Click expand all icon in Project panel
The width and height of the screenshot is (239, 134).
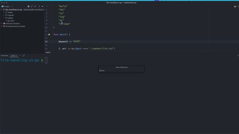pos(32,6)
